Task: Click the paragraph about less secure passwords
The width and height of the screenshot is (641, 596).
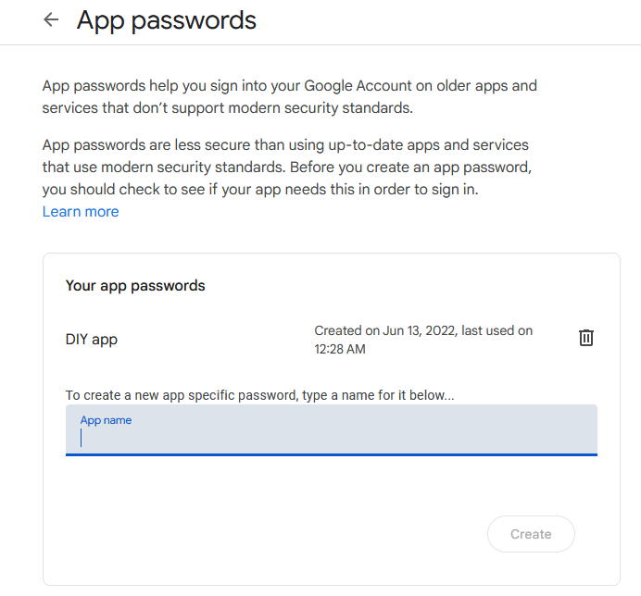Action: click(287, 167)
